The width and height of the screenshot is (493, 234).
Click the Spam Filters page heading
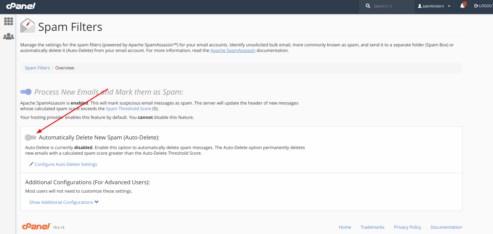(x=70, y=27)
